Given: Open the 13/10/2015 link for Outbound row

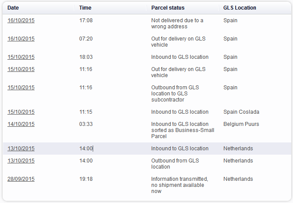Looking at the screenshot, I should click(x=21, y=161).
